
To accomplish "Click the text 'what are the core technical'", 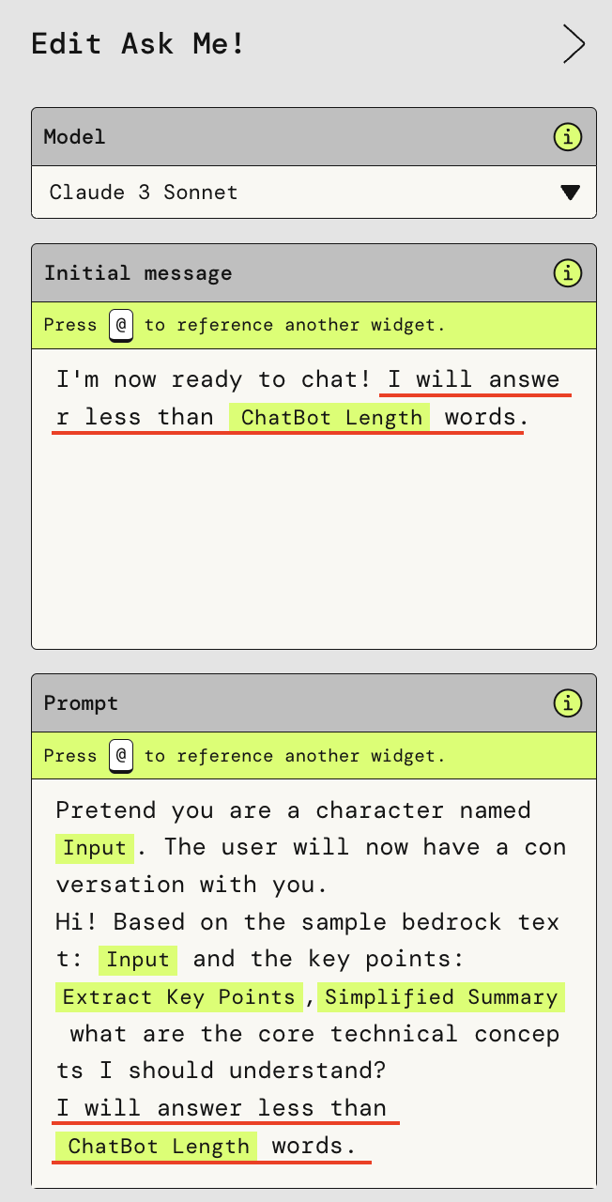I will tap(264, 1034).
